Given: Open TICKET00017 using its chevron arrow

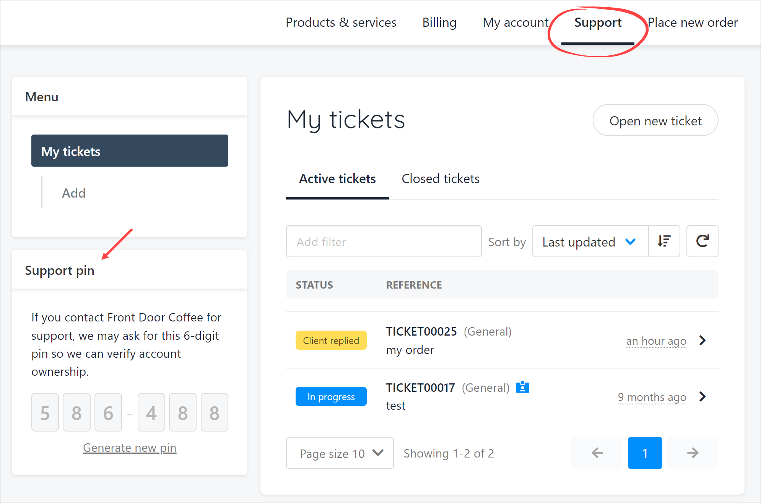Looking at the screenshot, I should (702, 396).
